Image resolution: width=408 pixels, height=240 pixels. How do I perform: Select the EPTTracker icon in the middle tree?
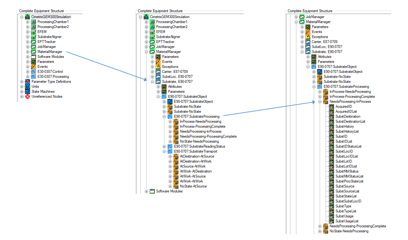click(x=152, y=42)
